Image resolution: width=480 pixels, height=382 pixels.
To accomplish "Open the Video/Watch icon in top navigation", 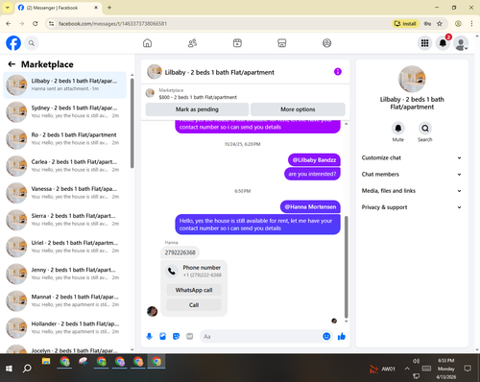I will click(x=237, y=43).
